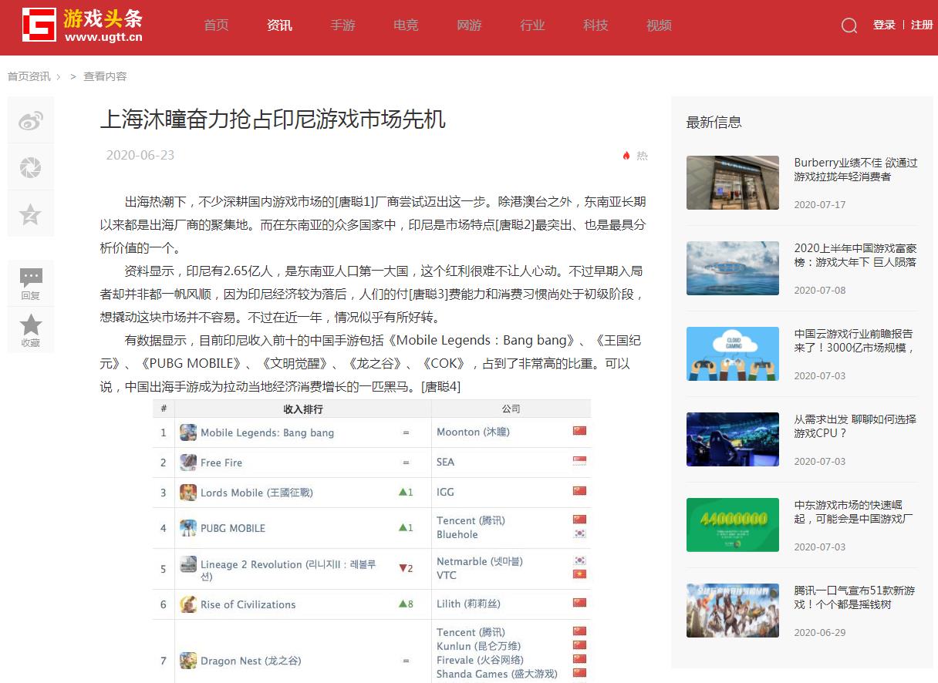Click the 注册 register link
938x683 pixels.
(x=922, y=25)
